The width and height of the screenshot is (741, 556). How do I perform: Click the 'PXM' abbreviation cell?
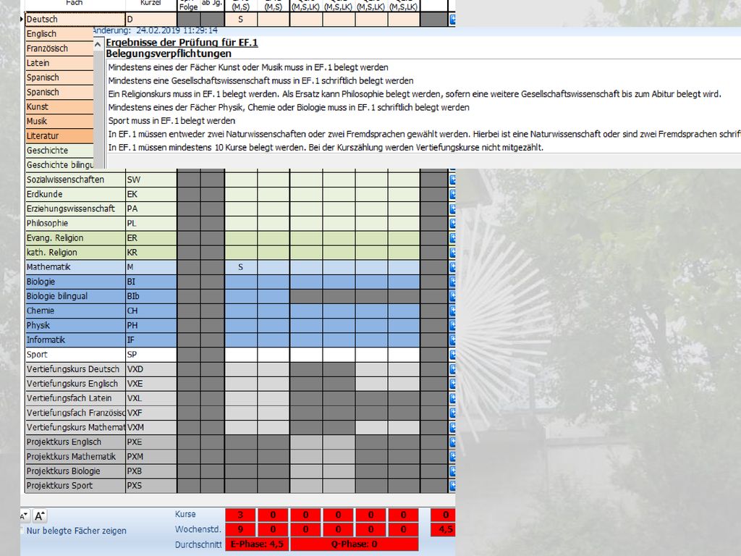(151, 457)
